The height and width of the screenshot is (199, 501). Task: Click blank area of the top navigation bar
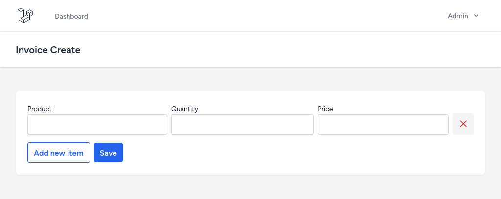pos(255,16)
